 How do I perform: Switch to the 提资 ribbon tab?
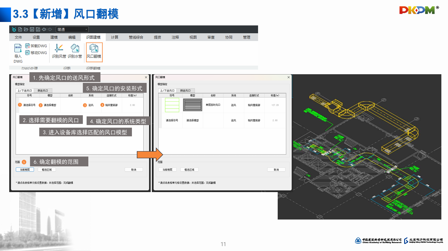coord(157,37)
